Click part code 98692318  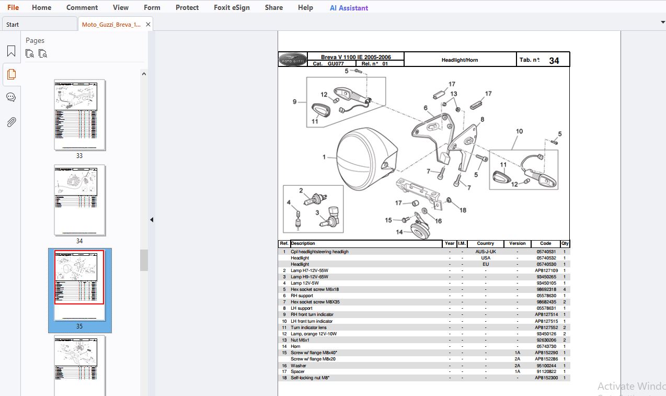pyautogui.click(x=546, y=289)
